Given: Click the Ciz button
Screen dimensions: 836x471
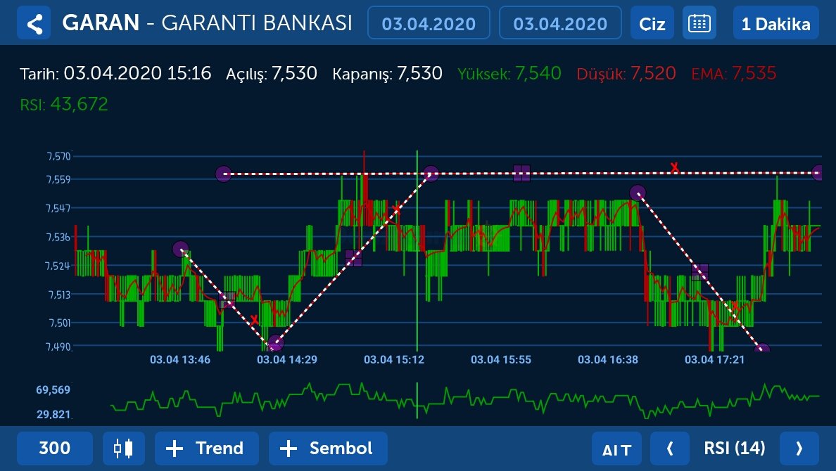Looking at the screenshot, I should tap(652, 23).
